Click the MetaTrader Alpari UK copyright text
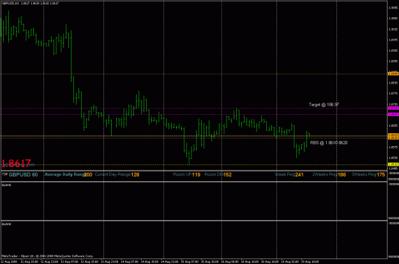The width and height of the screenshot is (399, 264). tap(48, 256)
